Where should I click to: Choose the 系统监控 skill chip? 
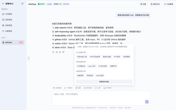pyautogui.click(x=90, y=76)
